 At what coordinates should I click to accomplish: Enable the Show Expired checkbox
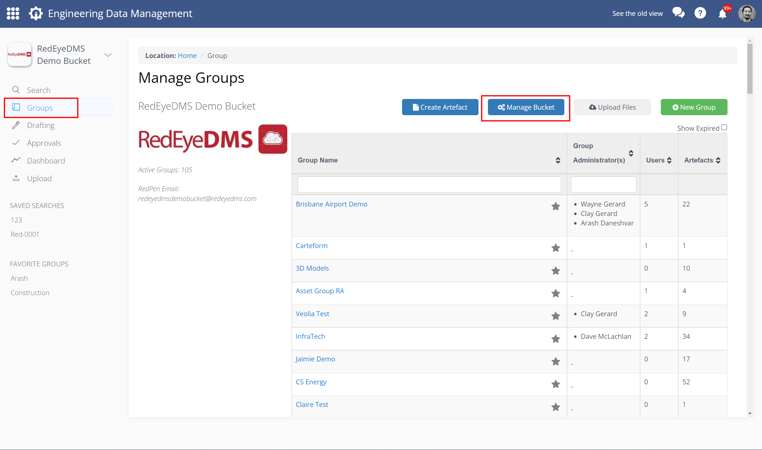(724, 127)
